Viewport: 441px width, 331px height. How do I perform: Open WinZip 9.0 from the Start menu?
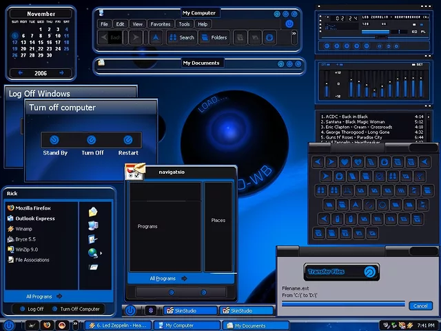coord(26,250)
